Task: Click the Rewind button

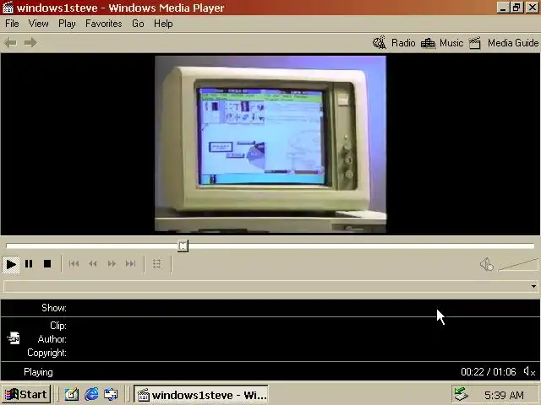Action: click(x=92, y=264)
